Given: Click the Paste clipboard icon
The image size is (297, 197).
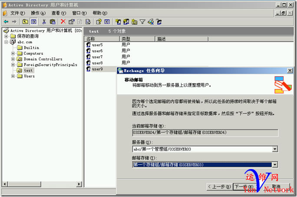Looking at the screenshot, I should pos(53,22).
